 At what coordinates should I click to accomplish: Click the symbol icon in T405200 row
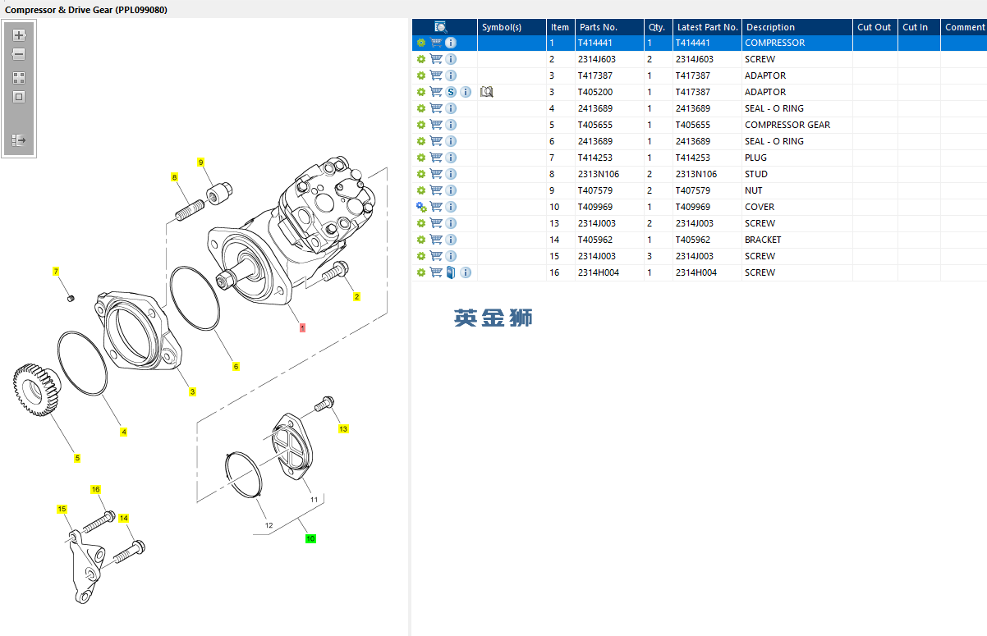(486, 92)
